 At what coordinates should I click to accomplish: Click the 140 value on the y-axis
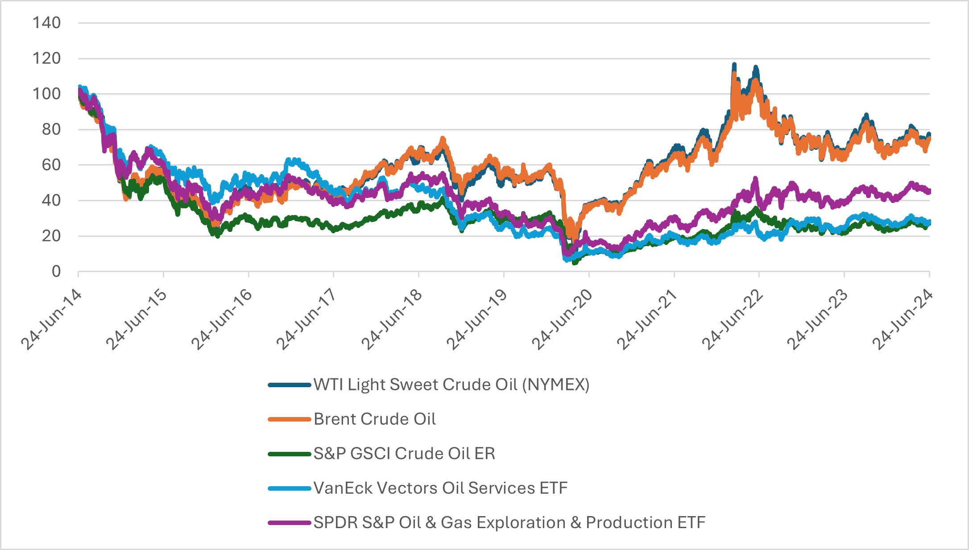point(46,23)
